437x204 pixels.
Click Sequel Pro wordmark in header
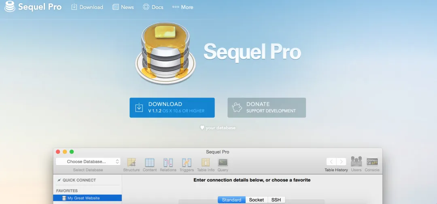tap(40, 7)
